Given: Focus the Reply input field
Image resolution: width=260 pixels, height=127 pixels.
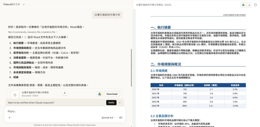Looking at the screenshot, I should (65, 111).
